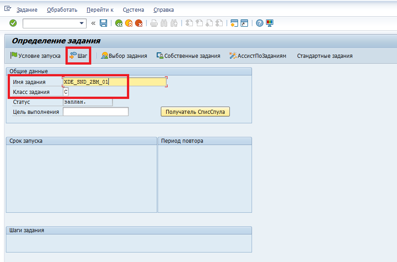Click the green Enter checkmark icon
Image resolution: width=397 pixels, height=262 pixels.
[x=13, y=23]
